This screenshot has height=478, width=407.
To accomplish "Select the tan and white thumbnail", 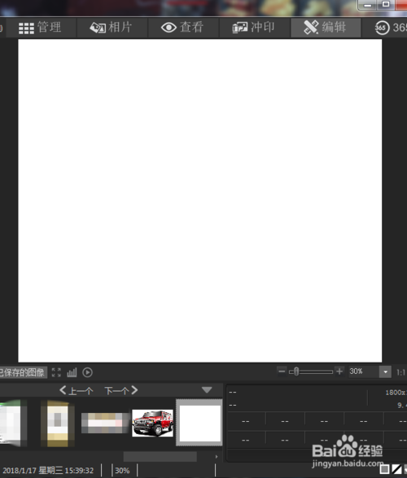I will 58,423.
